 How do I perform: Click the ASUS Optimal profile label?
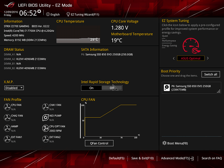(x=190, y=58)
